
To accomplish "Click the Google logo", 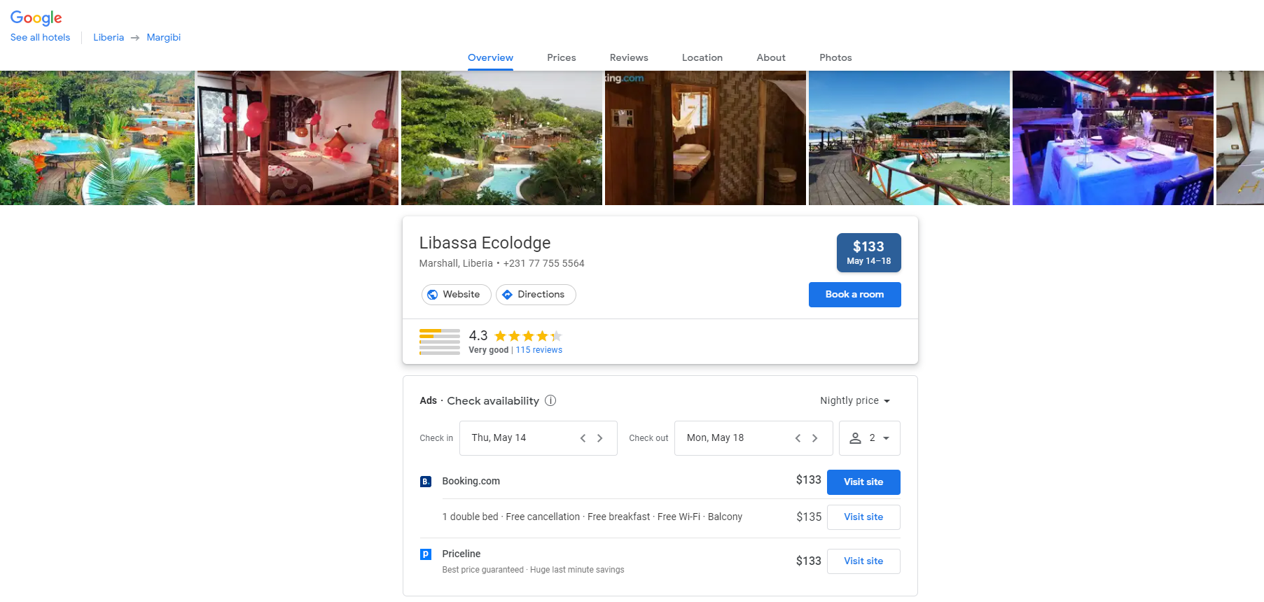I will pos(36,18).
